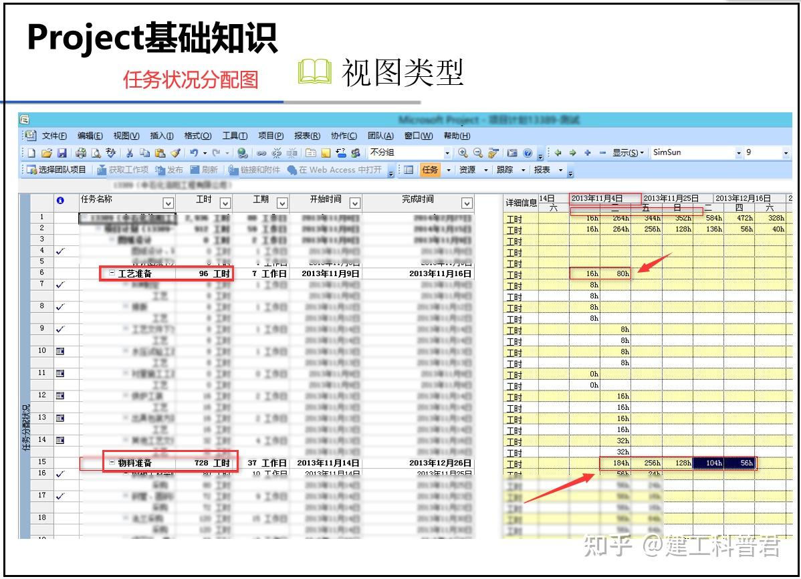The image size is (801, 579).
Task: Click the Print icon
Action: pyautogui.click(x=81, y=153)
